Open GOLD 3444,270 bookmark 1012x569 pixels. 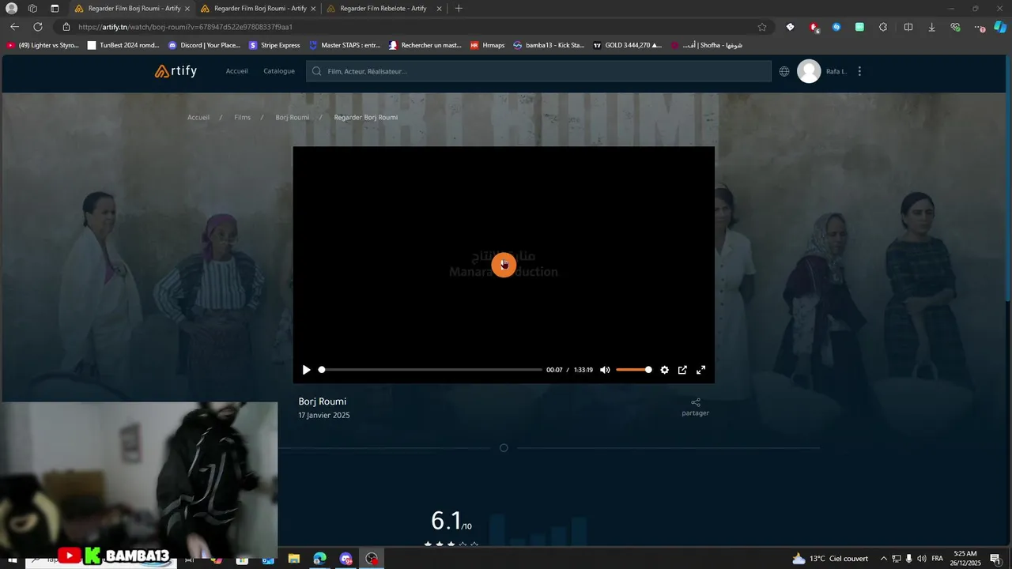(628, 45)
